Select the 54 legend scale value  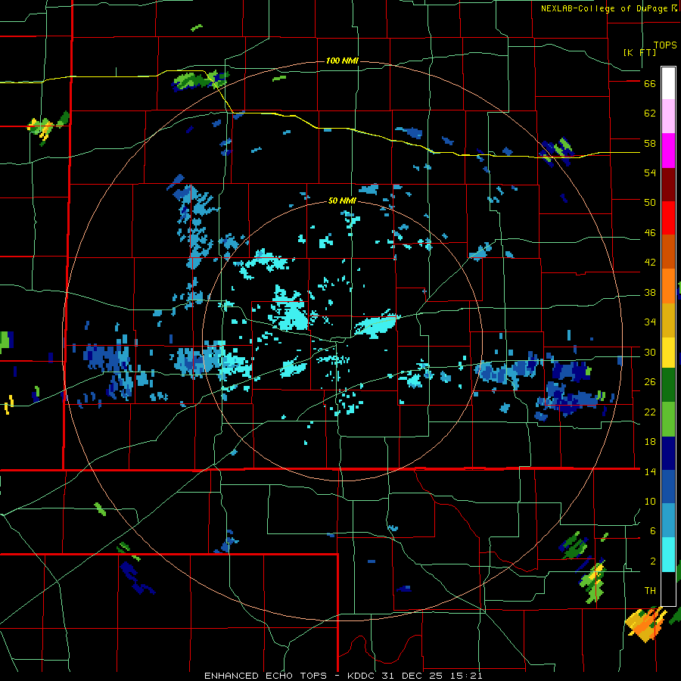(650, 173)
